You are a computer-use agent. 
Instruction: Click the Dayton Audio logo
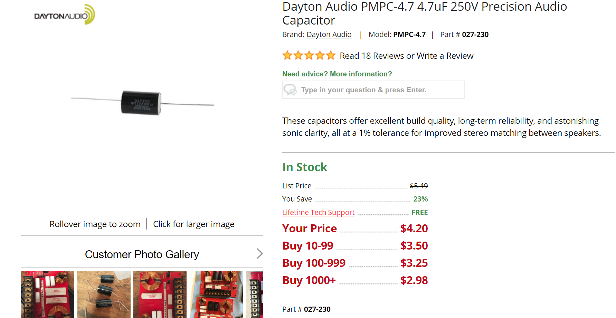click(x=65, y=15)
